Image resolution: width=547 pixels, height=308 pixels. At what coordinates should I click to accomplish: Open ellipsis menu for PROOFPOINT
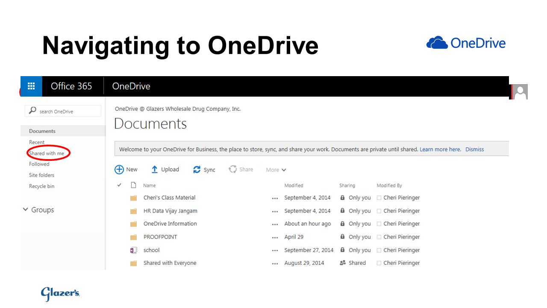[x=275, y=238]
